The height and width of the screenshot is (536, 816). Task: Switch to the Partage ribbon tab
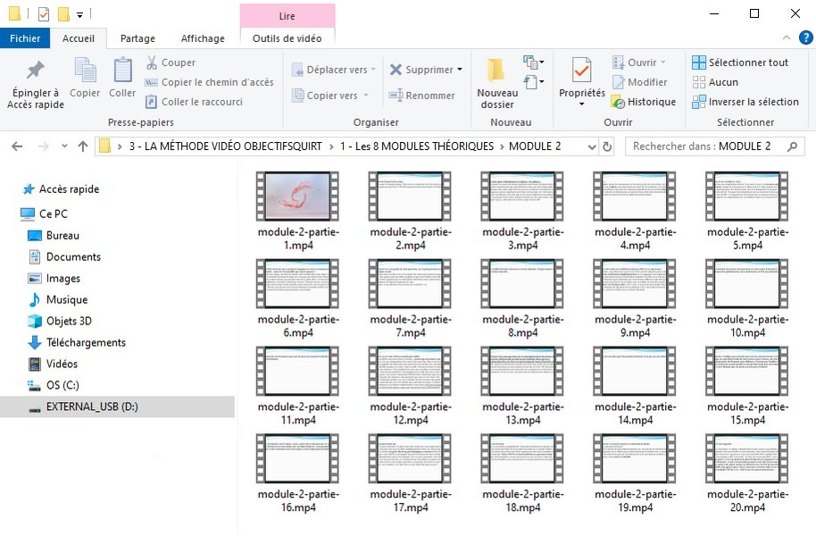coord(137,38)
